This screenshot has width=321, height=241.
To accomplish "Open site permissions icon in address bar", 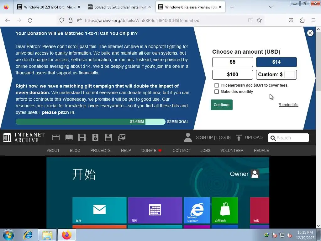I will pyautogui.click(x=79, y=20).
